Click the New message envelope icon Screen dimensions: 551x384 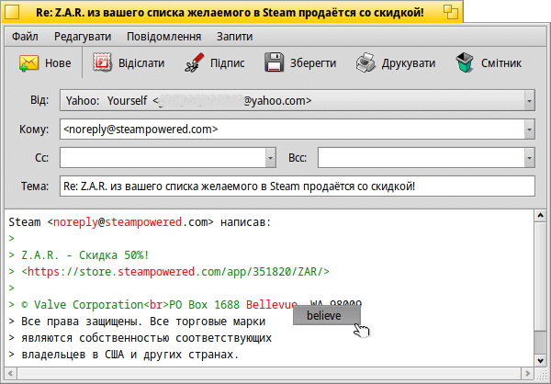tap(28, 63)
